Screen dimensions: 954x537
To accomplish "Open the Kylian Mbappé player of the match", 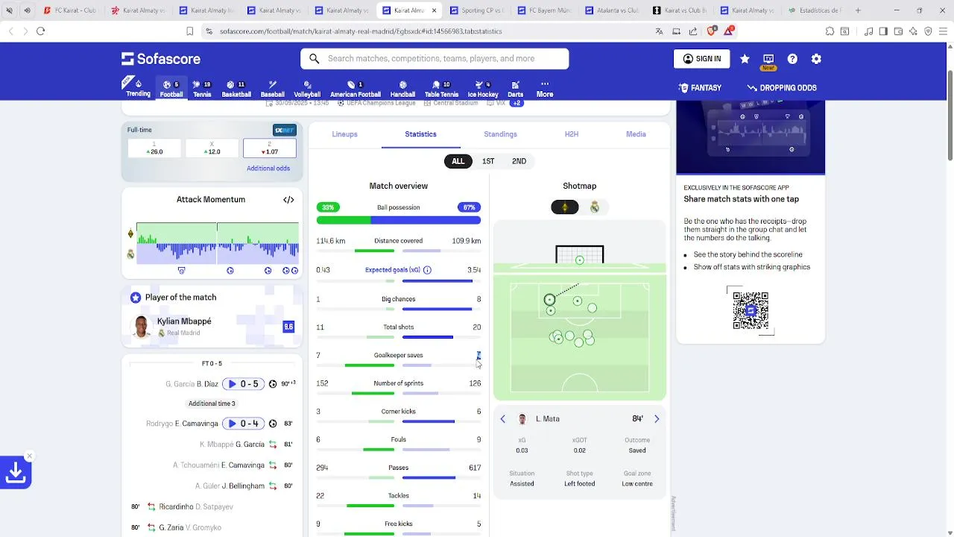I will 212,327.
